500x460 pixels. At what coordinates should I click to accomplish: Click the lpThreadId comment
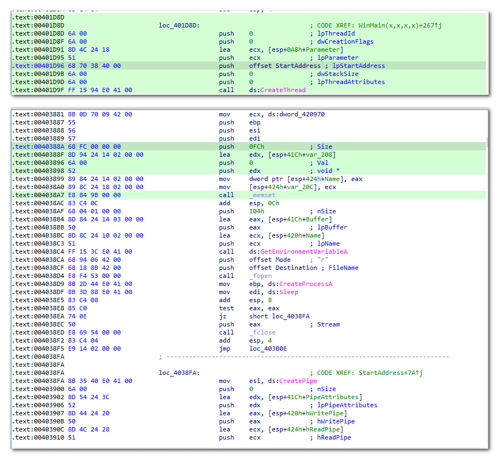[x=336, y=34]
